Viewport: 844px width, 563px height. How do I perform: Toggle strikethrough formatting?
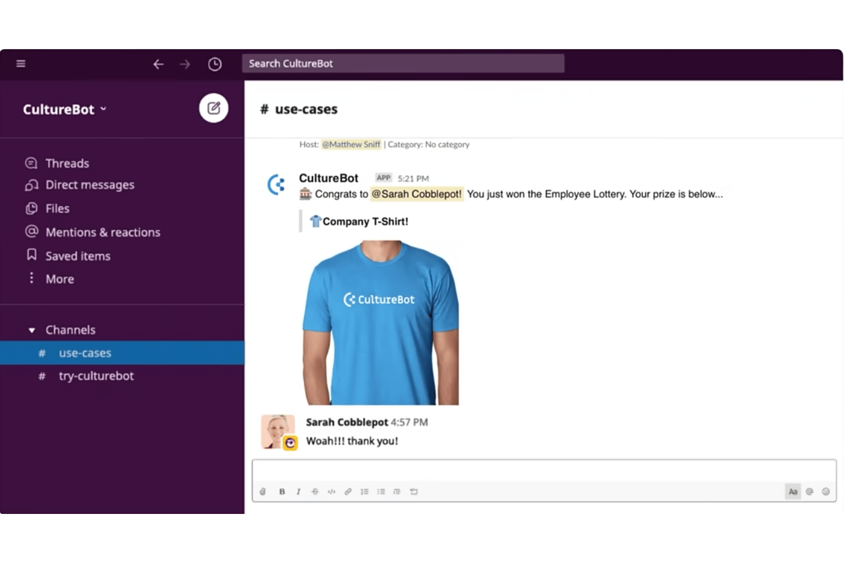315,492
